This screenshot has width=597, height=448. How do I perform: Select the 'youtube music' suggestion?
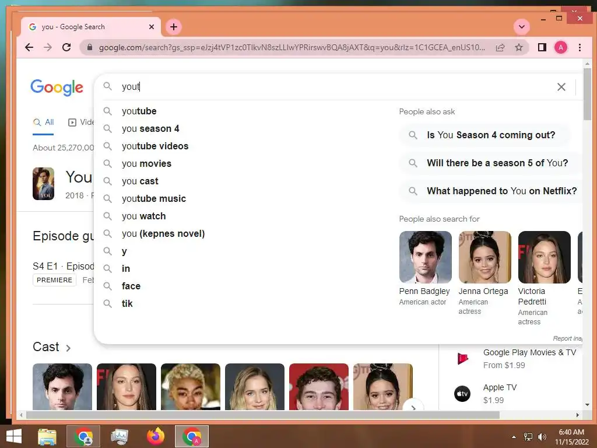click(x=244, y=198)
